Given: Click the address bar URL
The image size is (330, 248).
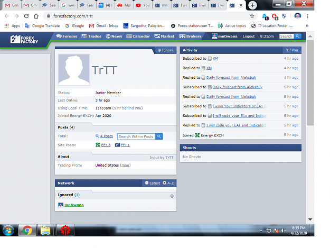Looking at the screenshot, I should tap(73, 16).
